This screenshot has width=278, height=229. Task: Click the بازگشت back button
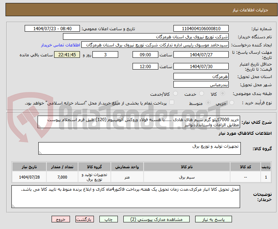pos(84,219)
